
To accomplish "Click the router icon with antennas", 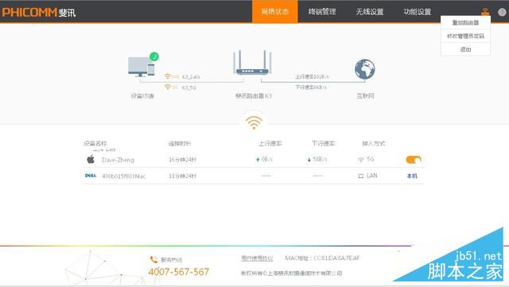I will [252, 63].
